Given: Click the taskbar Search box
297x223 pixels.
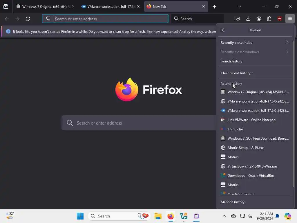Looking at the screenshot, I should pyautogui.click(x=119, y=216).
